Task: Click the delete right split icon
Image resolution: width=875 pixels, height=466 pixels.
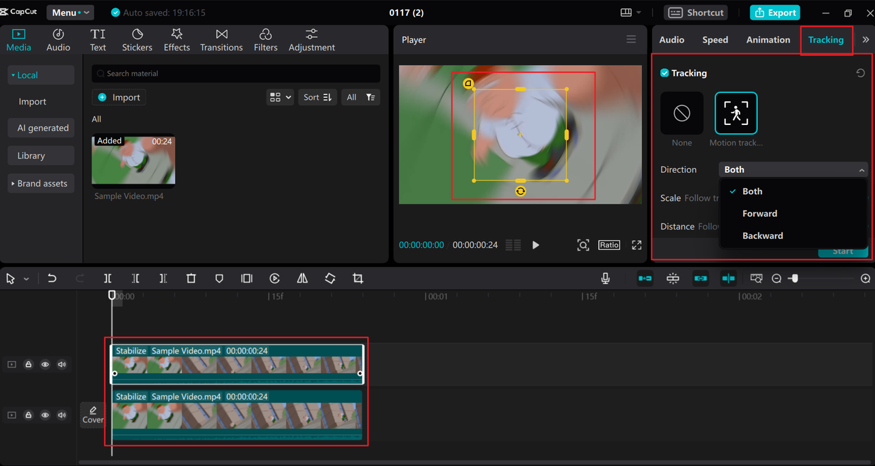Action: (x=163, y=279)
